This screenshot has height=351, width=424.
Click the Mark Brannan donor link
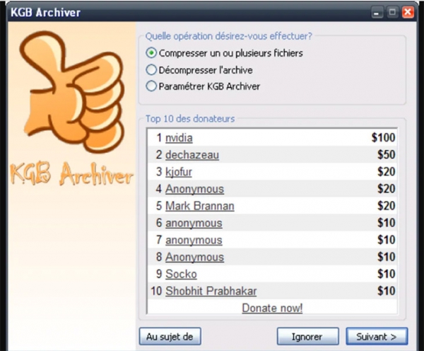click(199, 206)
